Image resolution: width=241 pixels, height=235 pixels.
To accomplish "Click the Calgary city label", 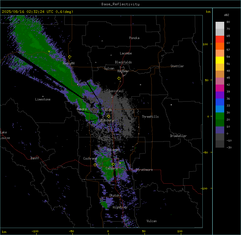I will click(112, 168).
